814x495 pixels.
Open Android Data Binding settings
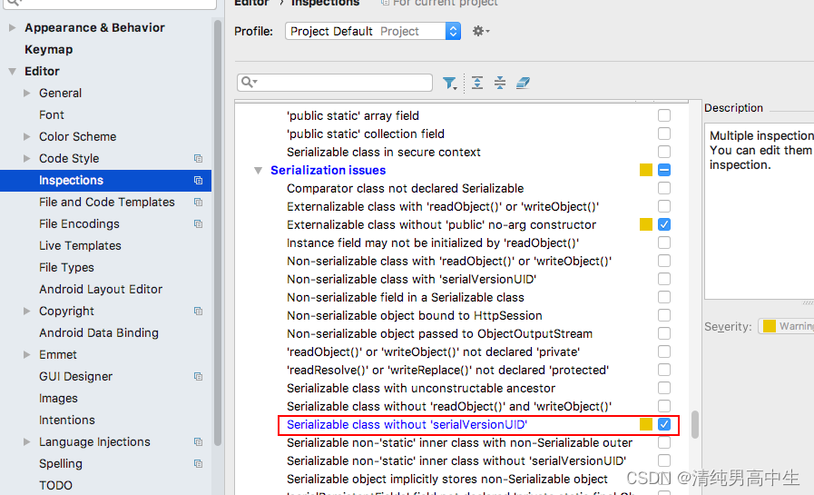pyautogui.click(x=99, y=333)
